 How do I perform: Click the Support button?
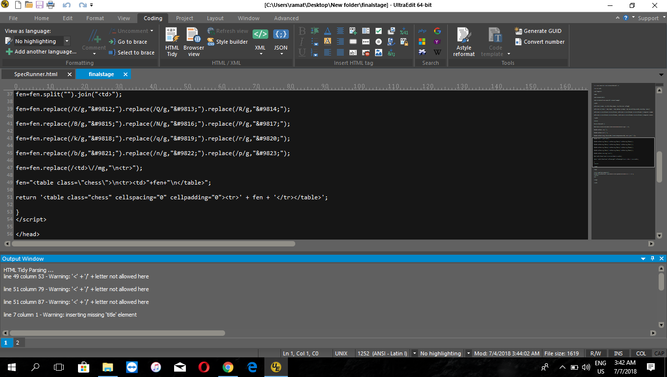[648, 18]
